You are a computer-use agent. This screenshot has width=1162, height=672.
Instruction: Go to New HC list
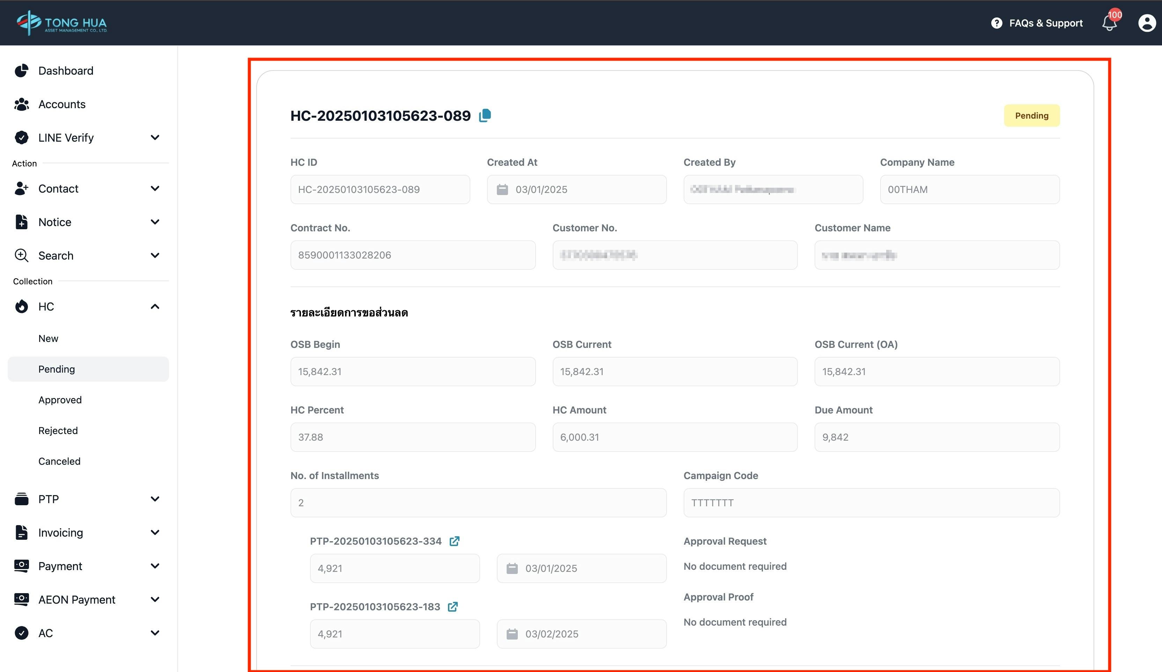49,338
